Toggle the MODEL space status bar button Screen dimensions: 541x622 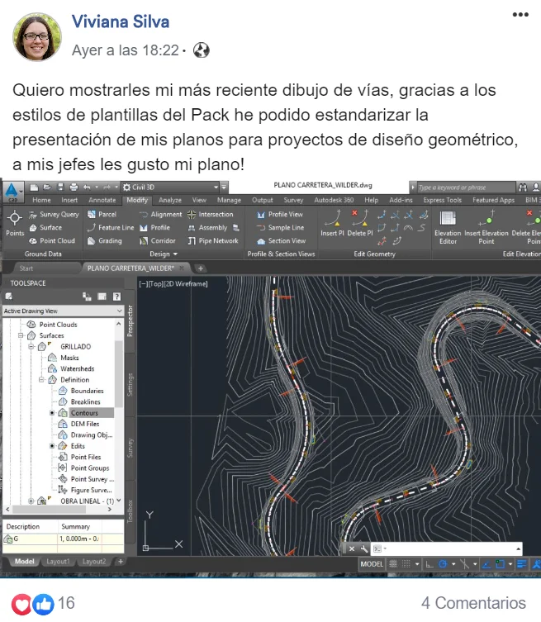tap(372, 563)
